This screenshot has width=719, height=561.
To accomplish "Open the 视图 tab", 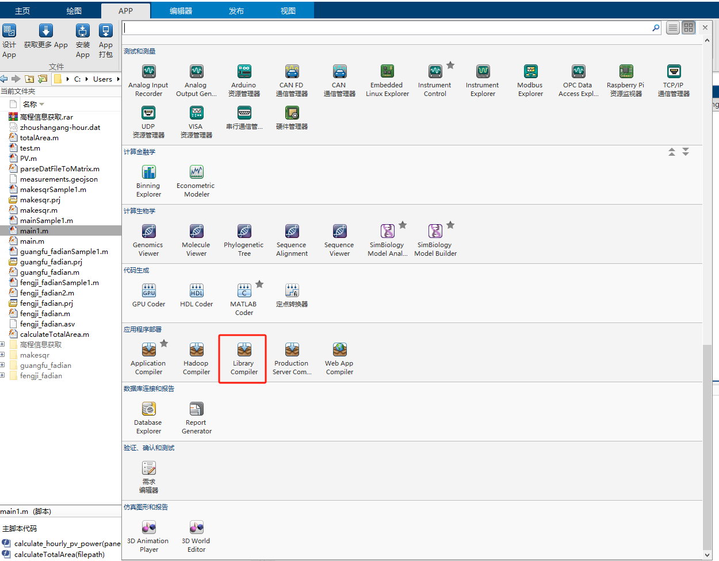I will [x=288, y=11].
